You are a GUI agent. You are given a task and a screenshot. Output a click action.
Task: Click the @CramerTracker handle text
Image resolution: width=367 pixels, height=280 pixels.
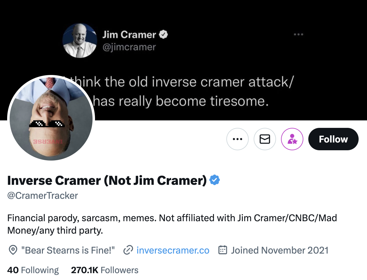(43, 196)
